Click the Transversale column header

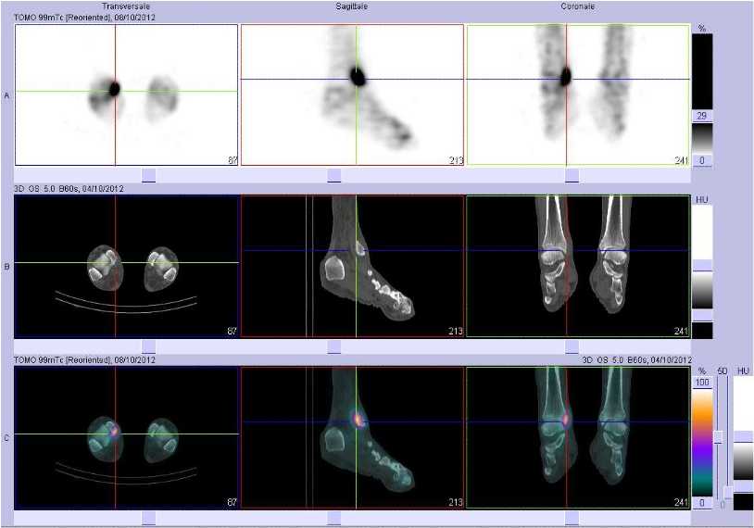(126, 6)
